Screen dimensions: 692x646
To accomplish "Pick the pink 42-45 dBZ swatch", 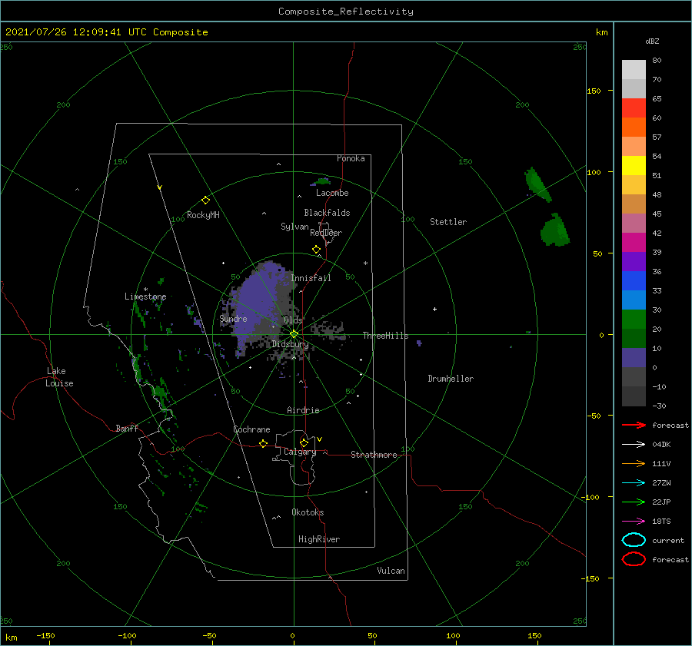I will (634, 223).
